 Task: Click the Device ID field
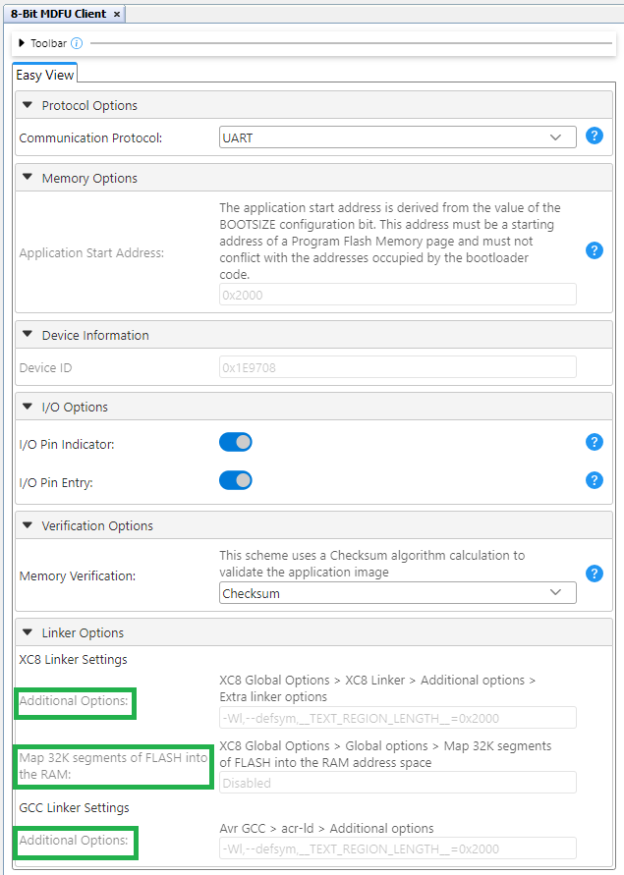click(x=397, y=368)
